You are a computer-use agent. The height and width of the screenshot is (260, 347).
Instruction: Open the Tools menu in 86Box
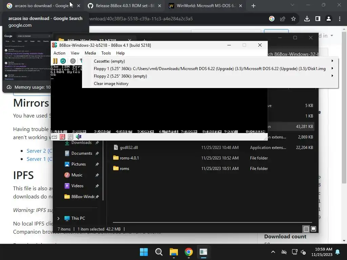[x=106, y=53]
